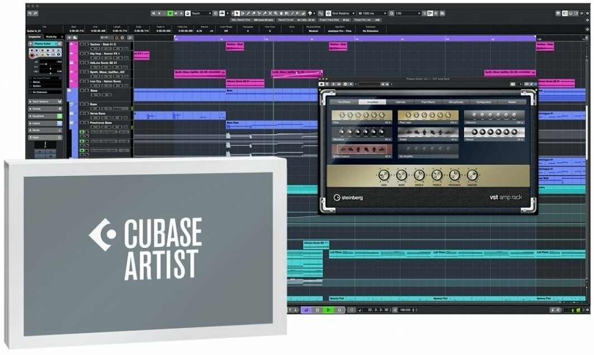594x355 pixels.
Task: Click the toolbar setup icon at top right
Action: click(x=587, y=13)
